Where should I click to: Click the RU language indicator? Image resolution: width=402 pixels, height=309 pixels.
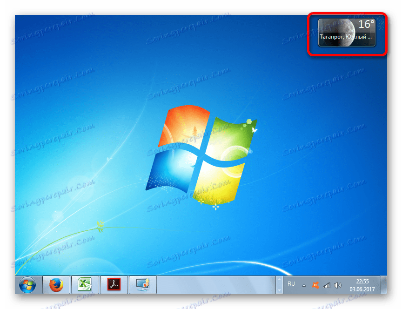coord(291,284)
